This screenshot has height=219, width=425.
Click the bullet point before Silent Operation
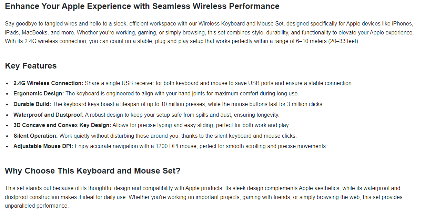point(8,136)
